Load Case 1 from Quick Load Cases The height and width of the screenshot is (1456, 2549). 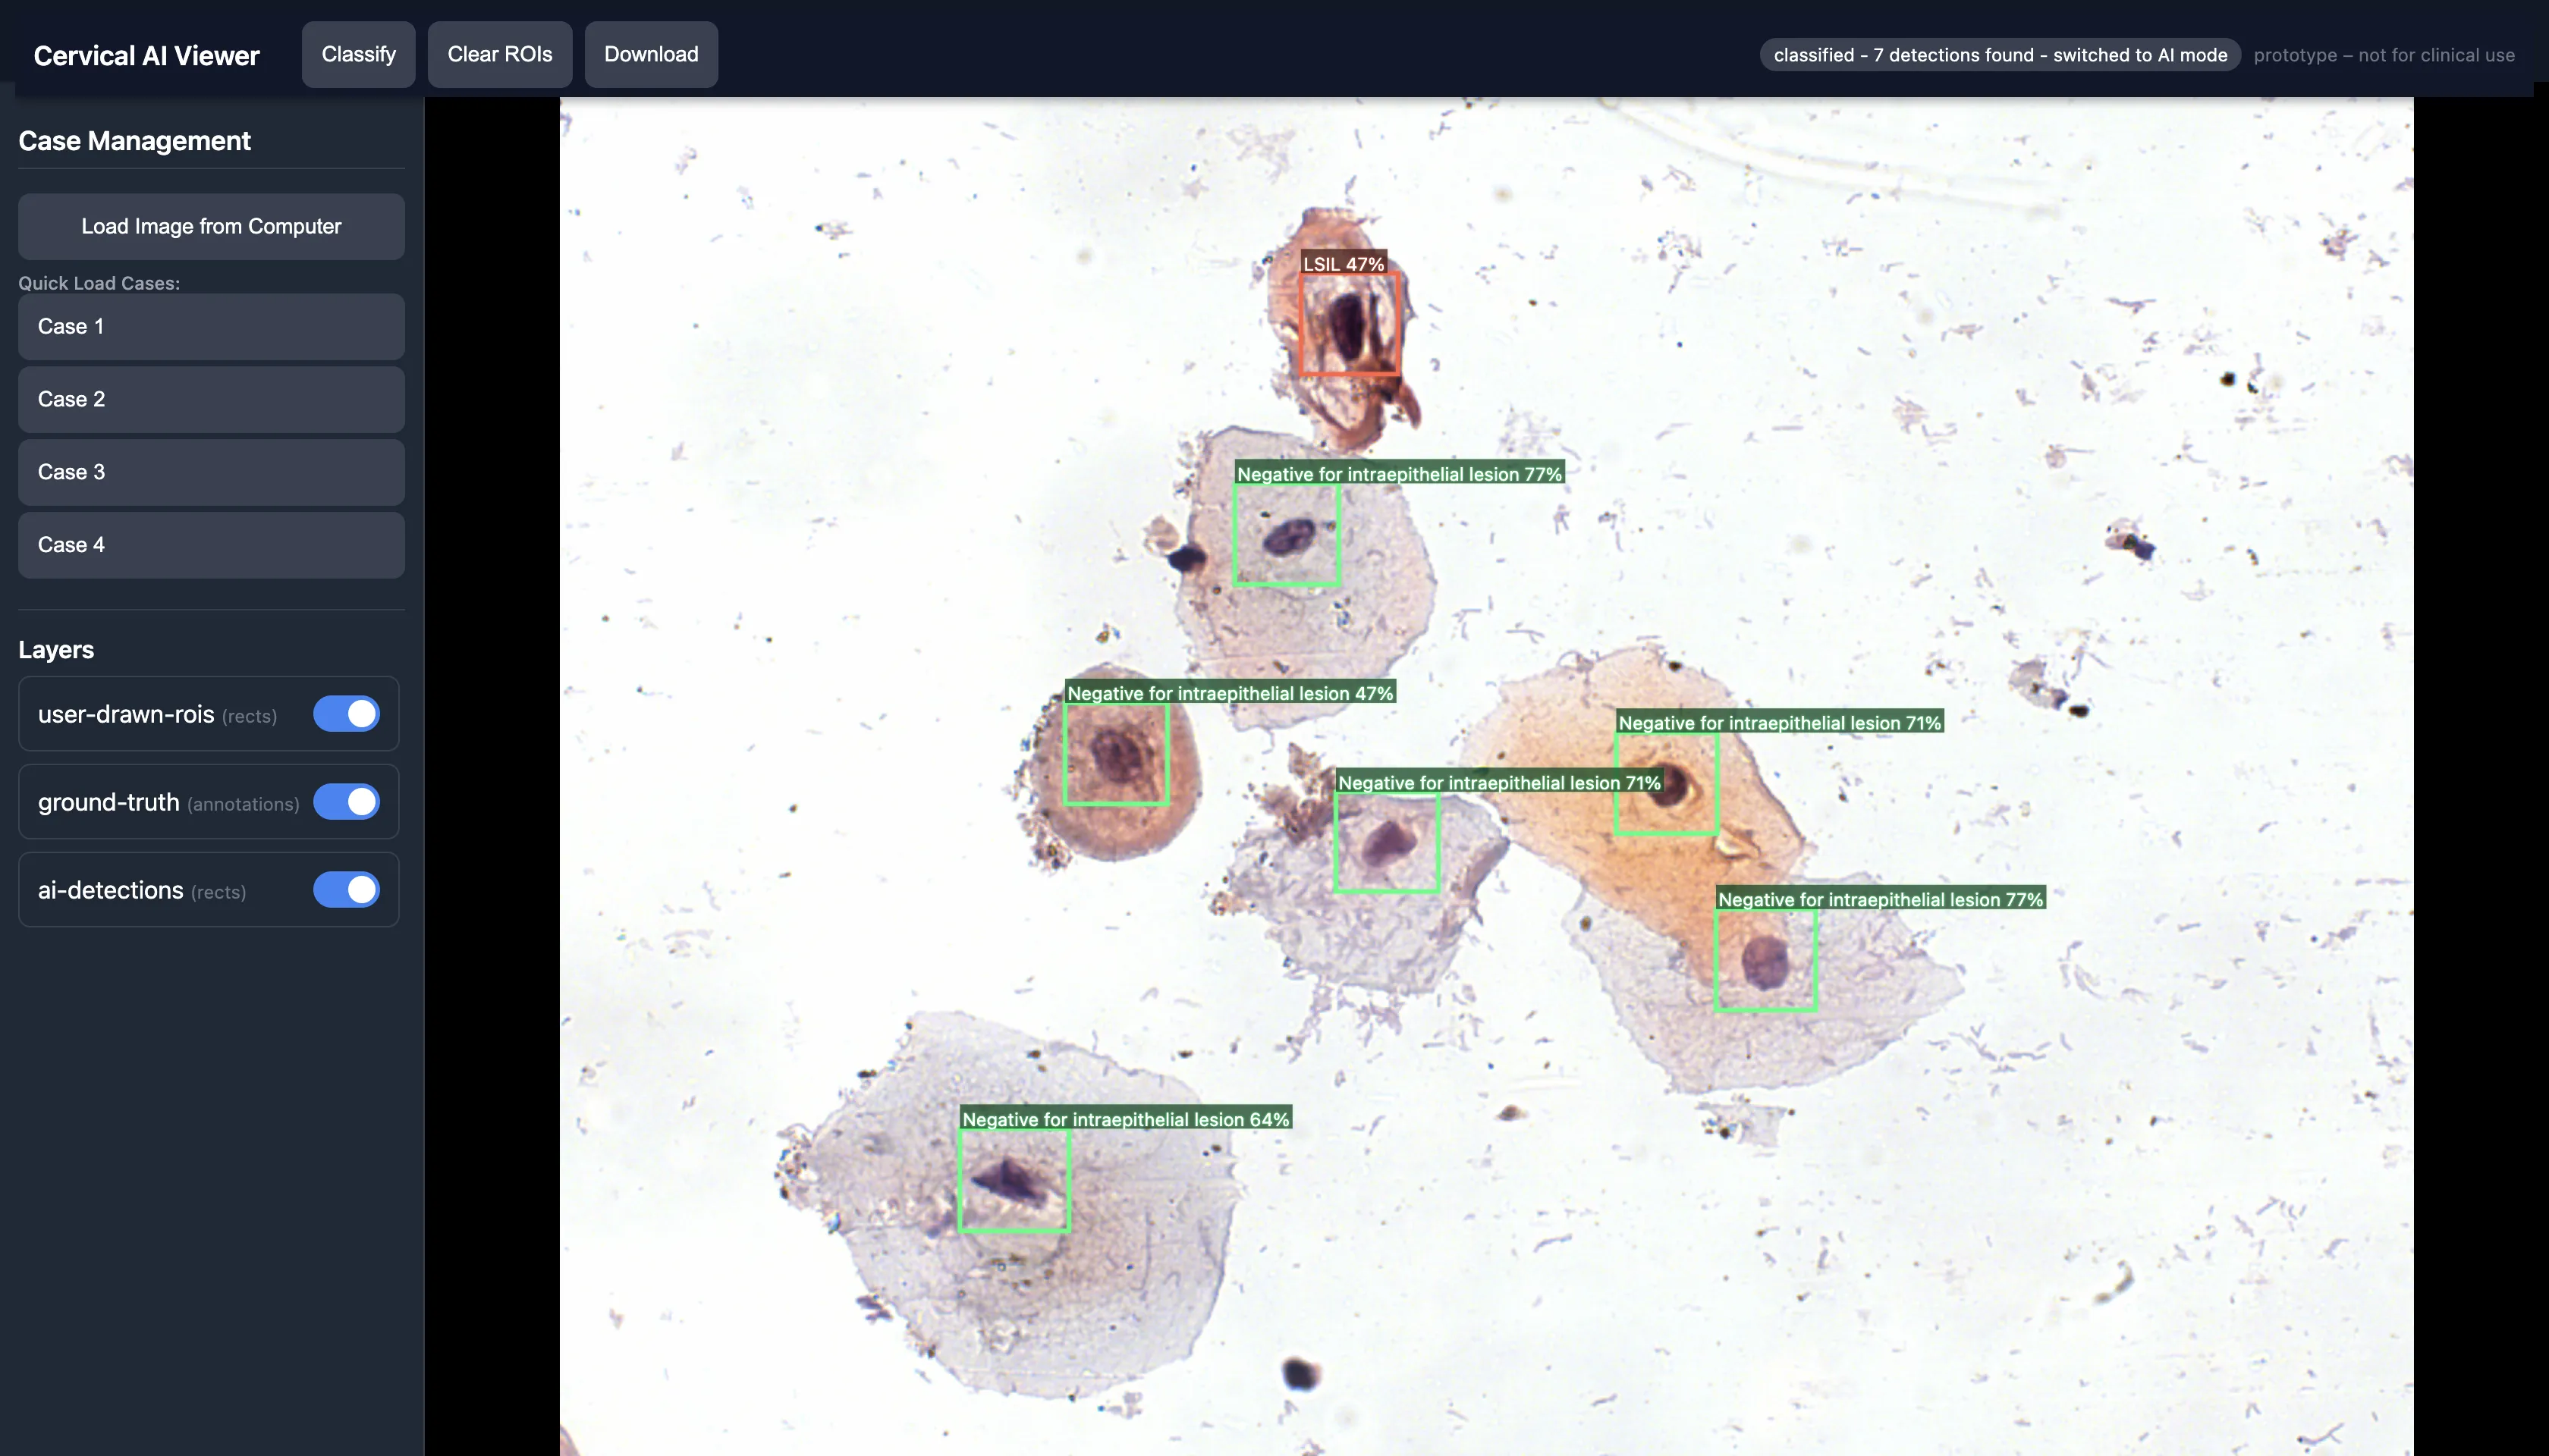(x=210, y=326)
